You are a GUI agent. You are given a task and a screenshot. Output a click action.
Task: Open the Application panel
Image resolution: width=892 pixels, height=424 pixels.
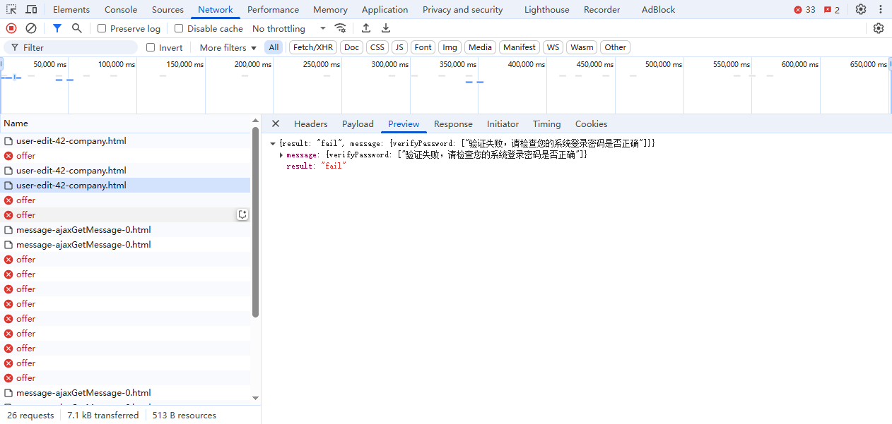(x=385, y=9)
